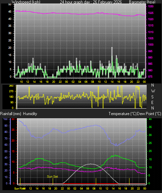Click the 990 barometer scale value
Viewport: 162px width, 193px height.
(150, 57)
